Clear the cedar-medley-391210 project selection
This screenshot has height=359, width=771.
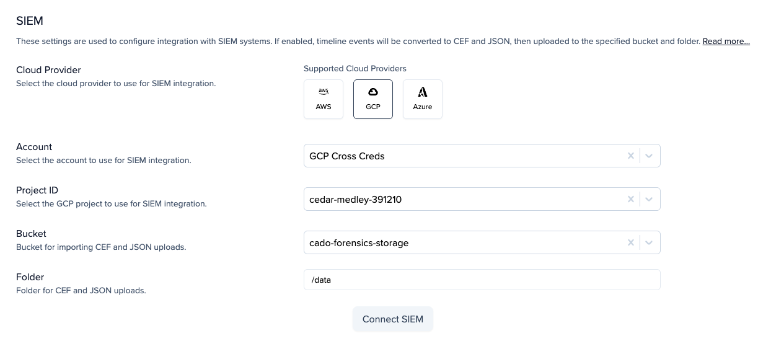coord(631,199)
